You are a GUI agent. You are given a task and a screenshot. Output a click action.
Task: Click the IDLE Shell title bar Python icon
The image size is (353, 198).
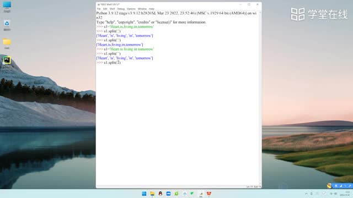click(x=98, y=4)
